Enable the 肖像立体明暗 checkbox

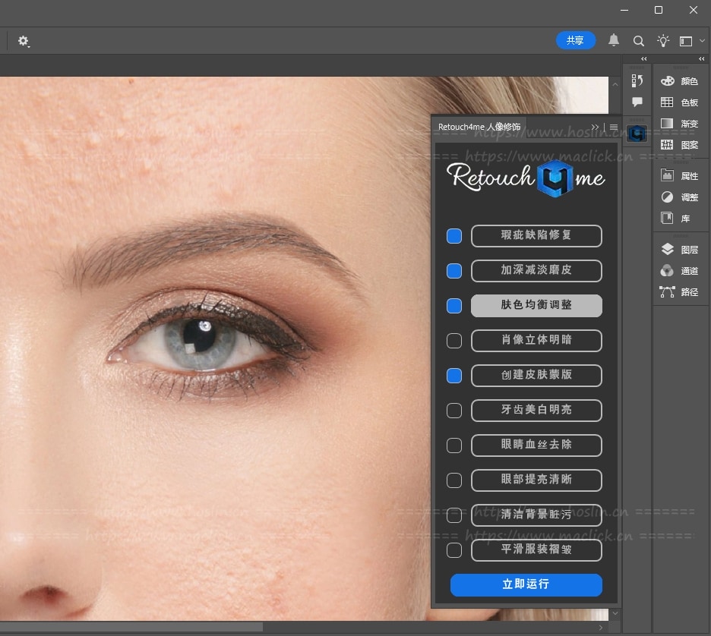click(454, 341)
